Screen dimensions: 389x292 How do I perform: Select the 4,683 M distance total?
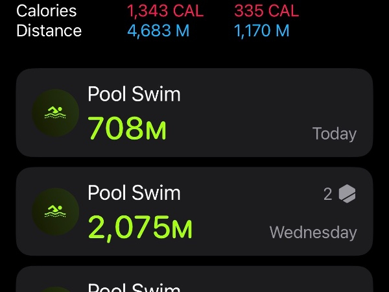point(159,30)
